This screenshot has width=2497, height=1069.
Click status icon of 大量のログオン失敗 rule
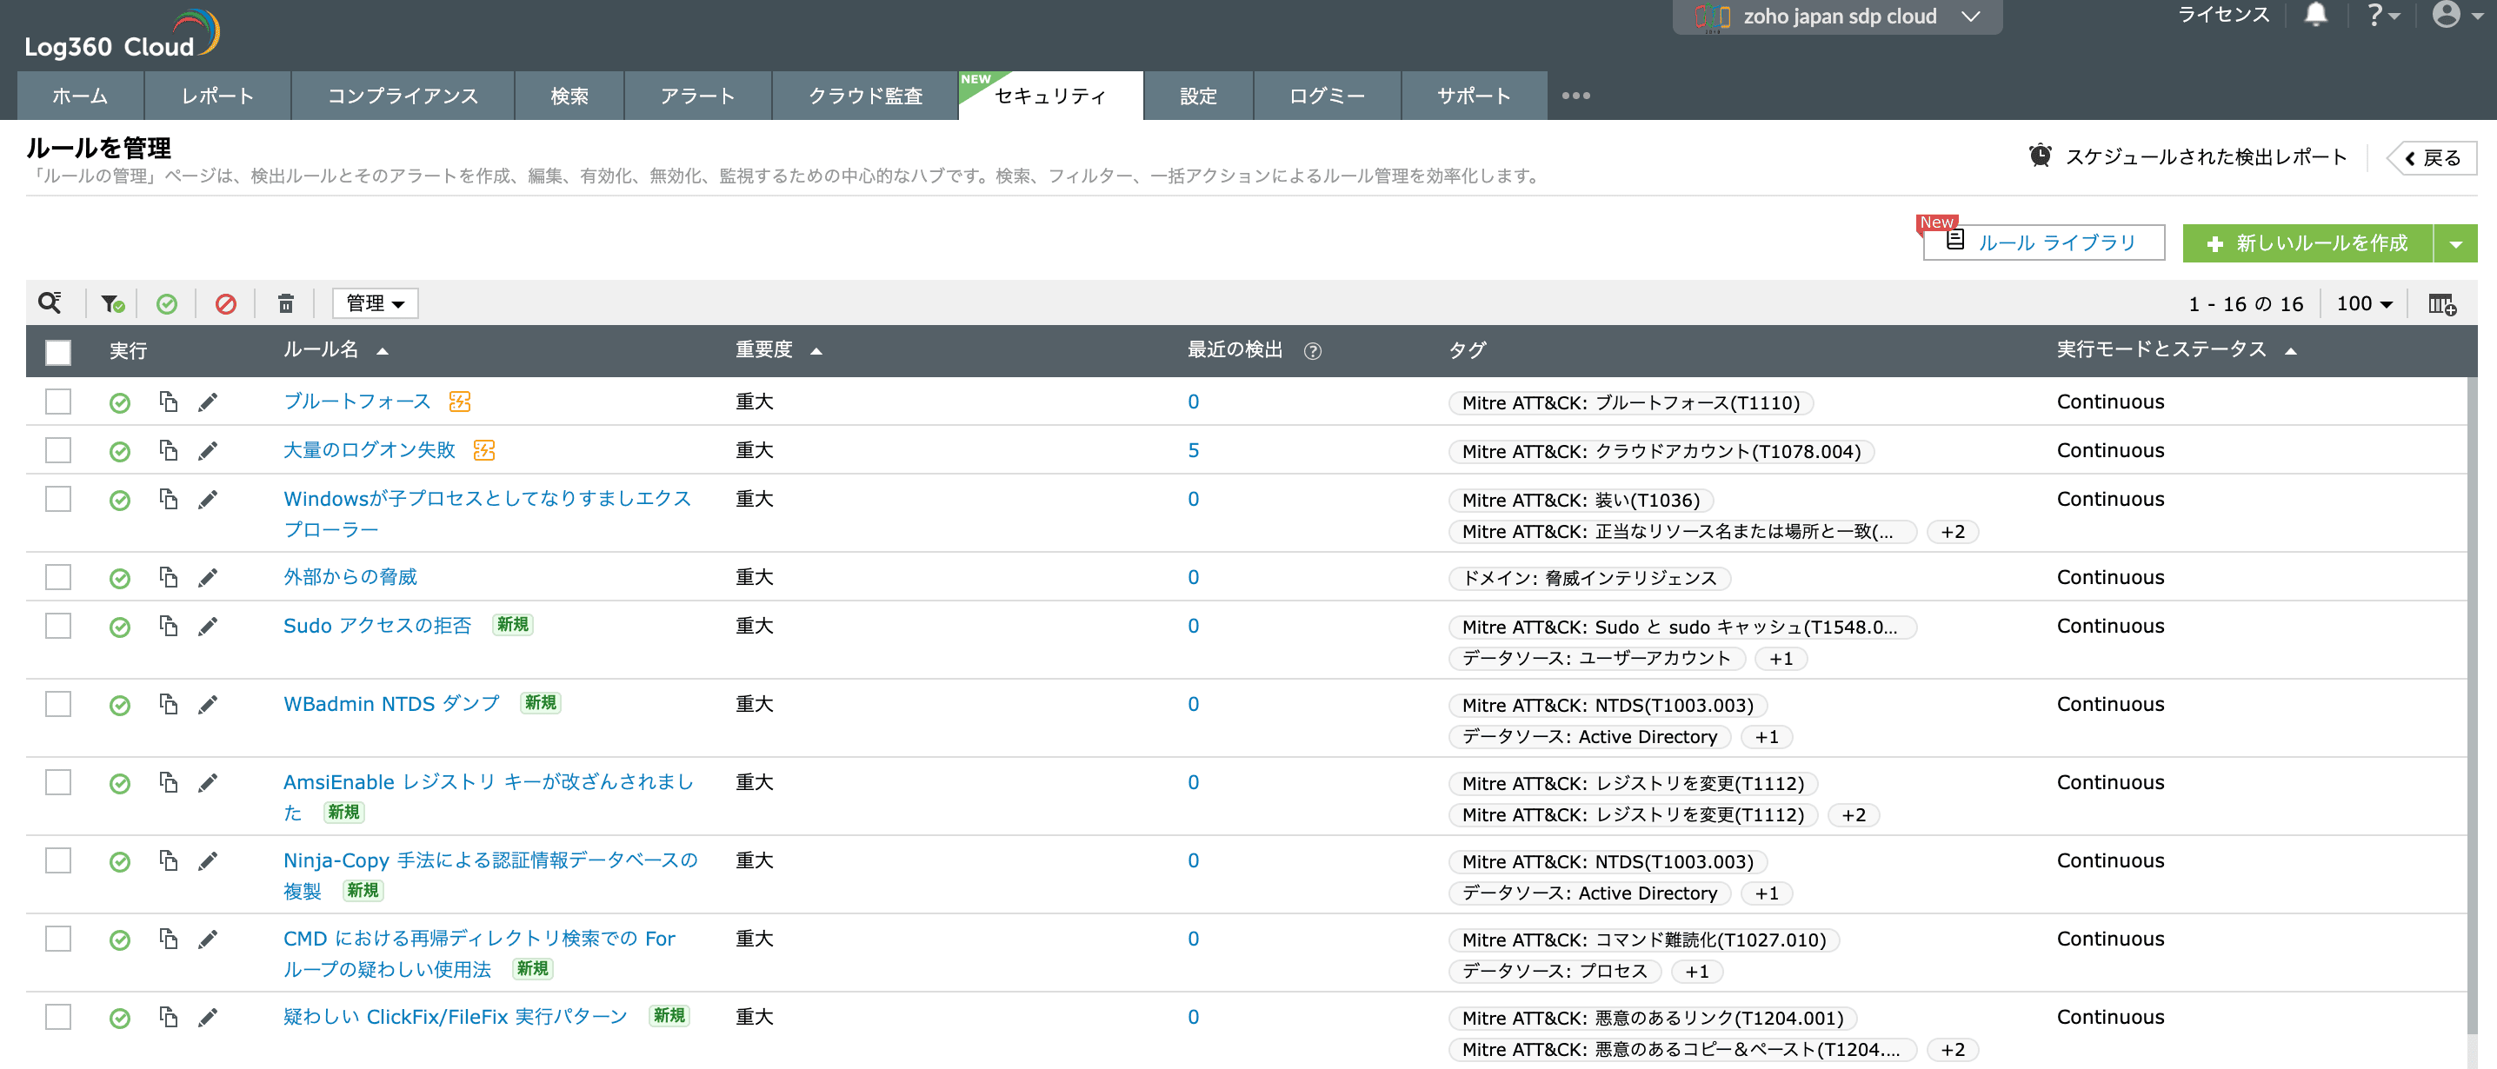point(120,452)
